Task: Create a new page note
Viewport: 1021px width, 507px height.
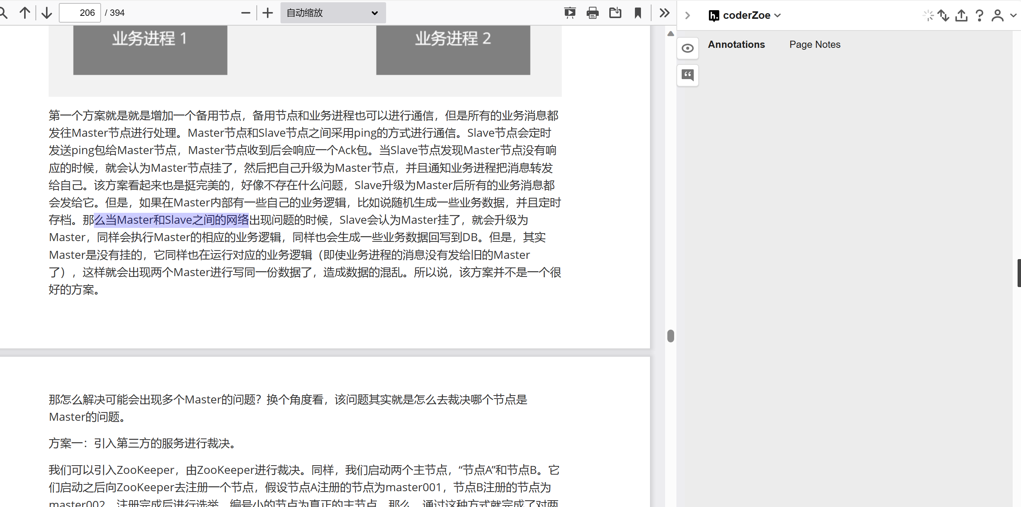Action: (688, 75)
